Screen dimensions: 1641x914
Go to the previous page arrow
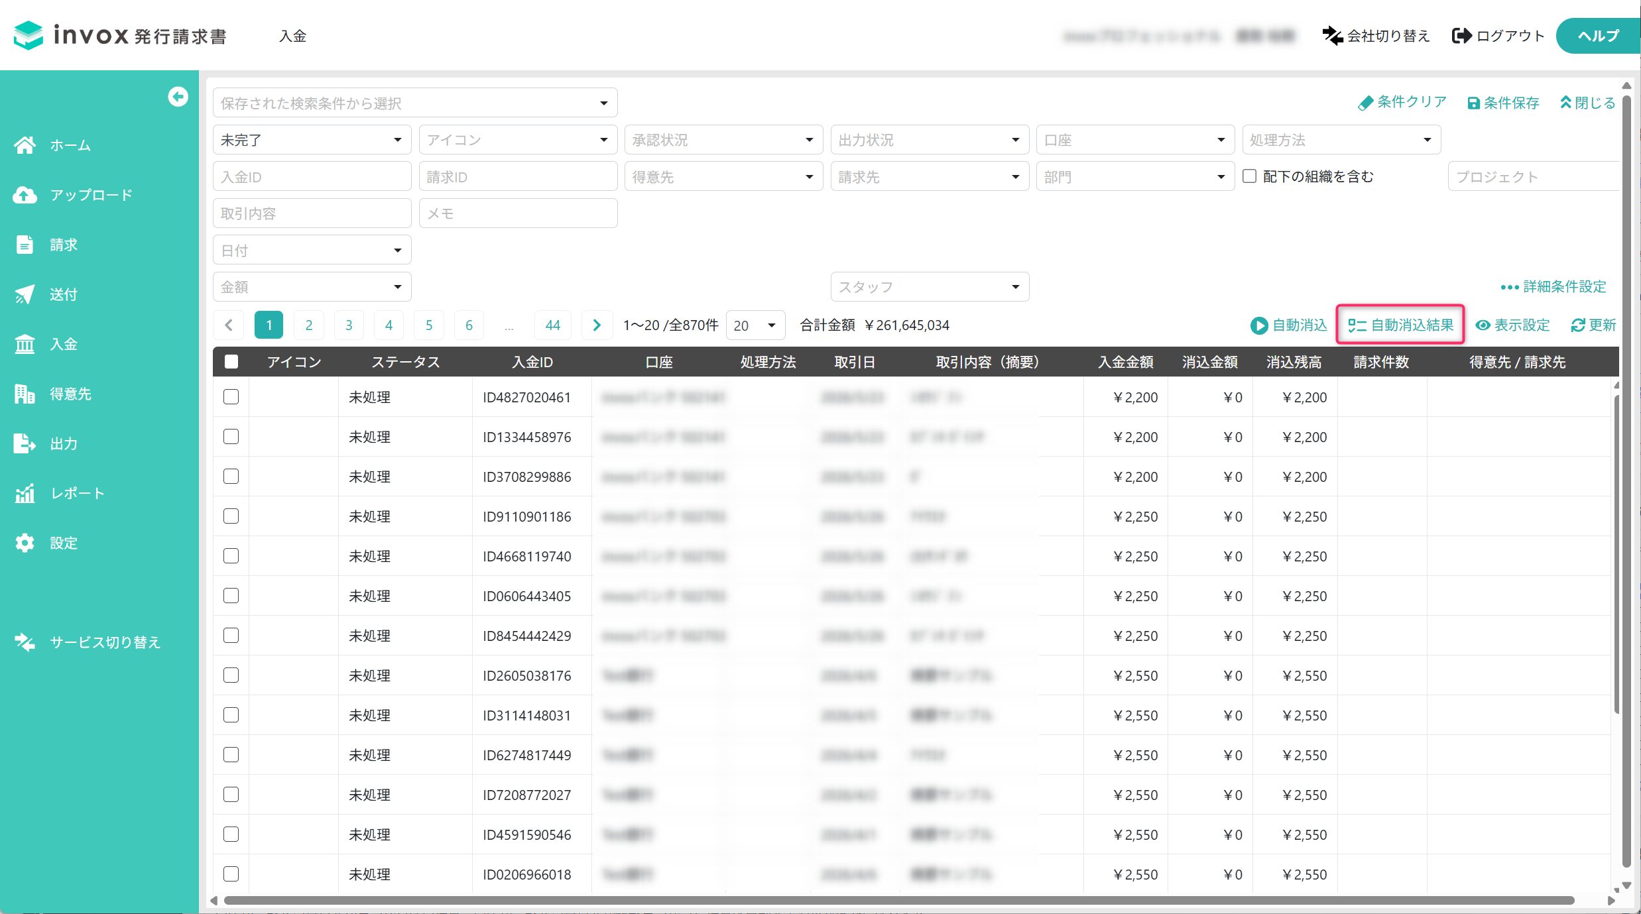229,325
